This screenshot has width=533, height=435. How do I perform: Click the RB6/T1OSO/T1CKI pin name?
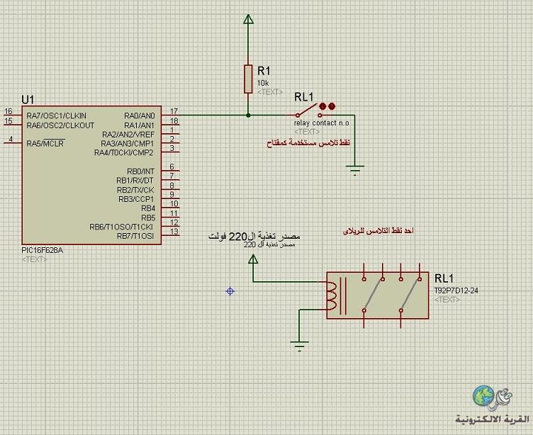coord(121,227)
